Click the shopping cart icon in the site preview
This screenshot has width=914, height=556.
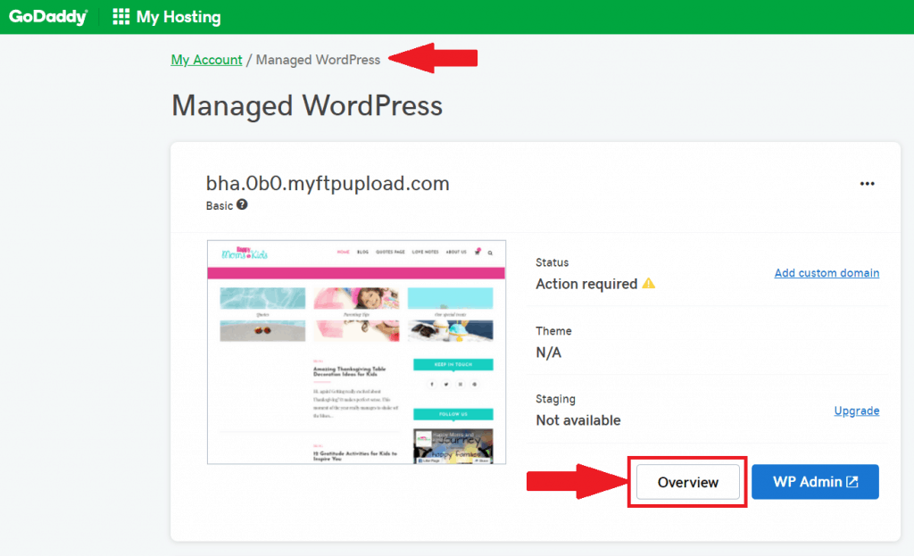[477, 252]
